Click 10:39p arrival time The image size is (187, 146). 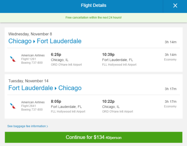(x=108, y=54)
